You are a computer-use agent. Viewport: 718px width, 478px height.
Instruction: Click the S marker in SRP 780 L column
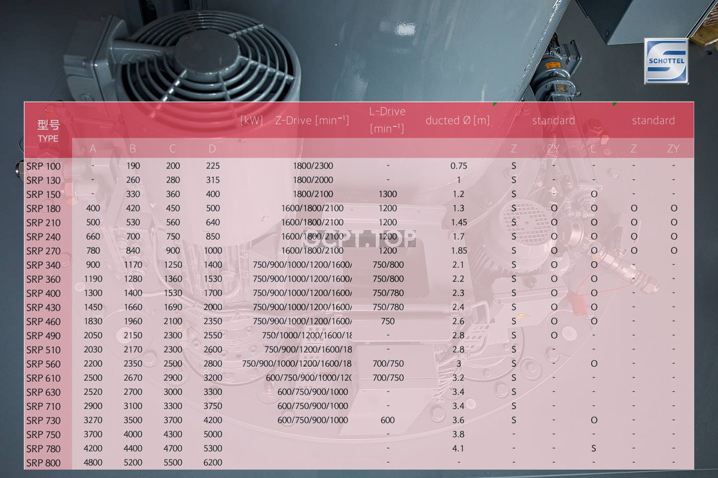click(593, 448)
